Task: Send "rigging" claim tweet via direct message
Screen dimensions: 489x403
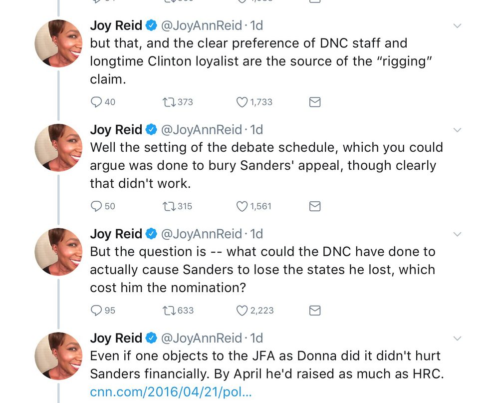Action: [x=315, y=102]
